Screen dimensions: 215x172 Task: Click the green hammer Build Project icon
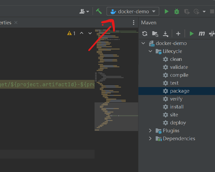99,11
